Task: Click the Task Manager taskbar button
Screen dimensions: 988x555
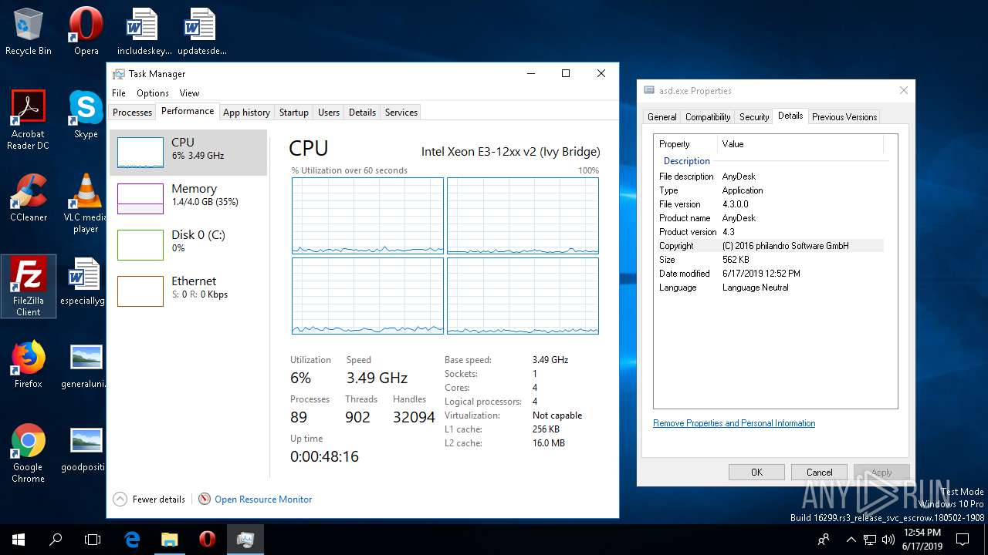Action: coord(245,540)
